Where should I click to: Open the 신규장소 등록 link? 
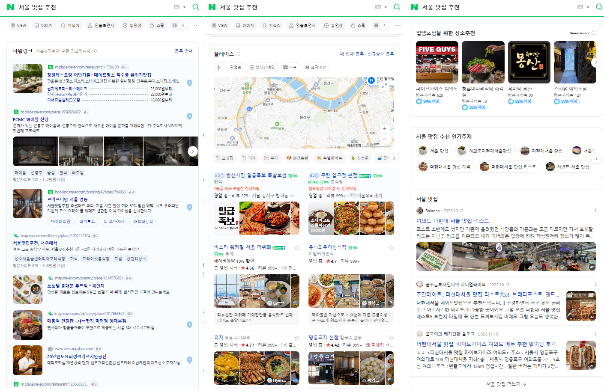tap(380, 54)
